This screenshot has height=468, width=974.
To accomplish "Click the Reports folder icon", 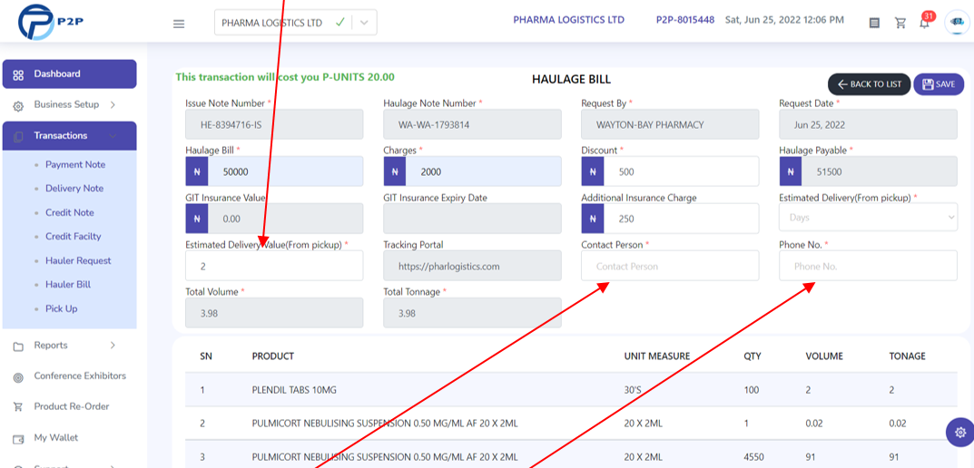I will (x=18, y=346).
